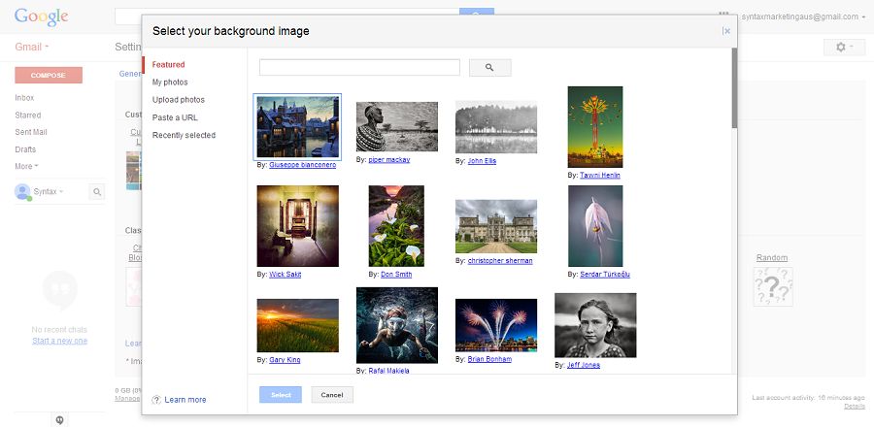The image size is (874, 427).
Task: Open Tawni Henlin author link
Action: (x=600, y=176)
